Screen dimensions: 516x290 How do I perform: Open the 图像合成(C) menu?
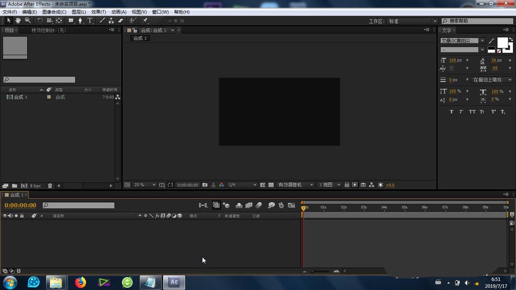pos(54,12)
